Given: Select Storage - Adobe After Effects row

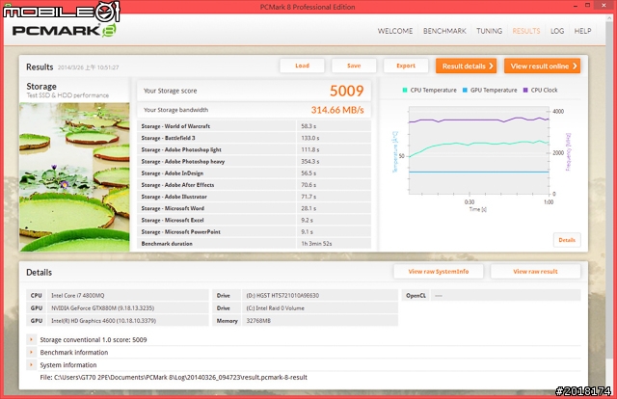Looking at the screenshot, I should 254,185.
